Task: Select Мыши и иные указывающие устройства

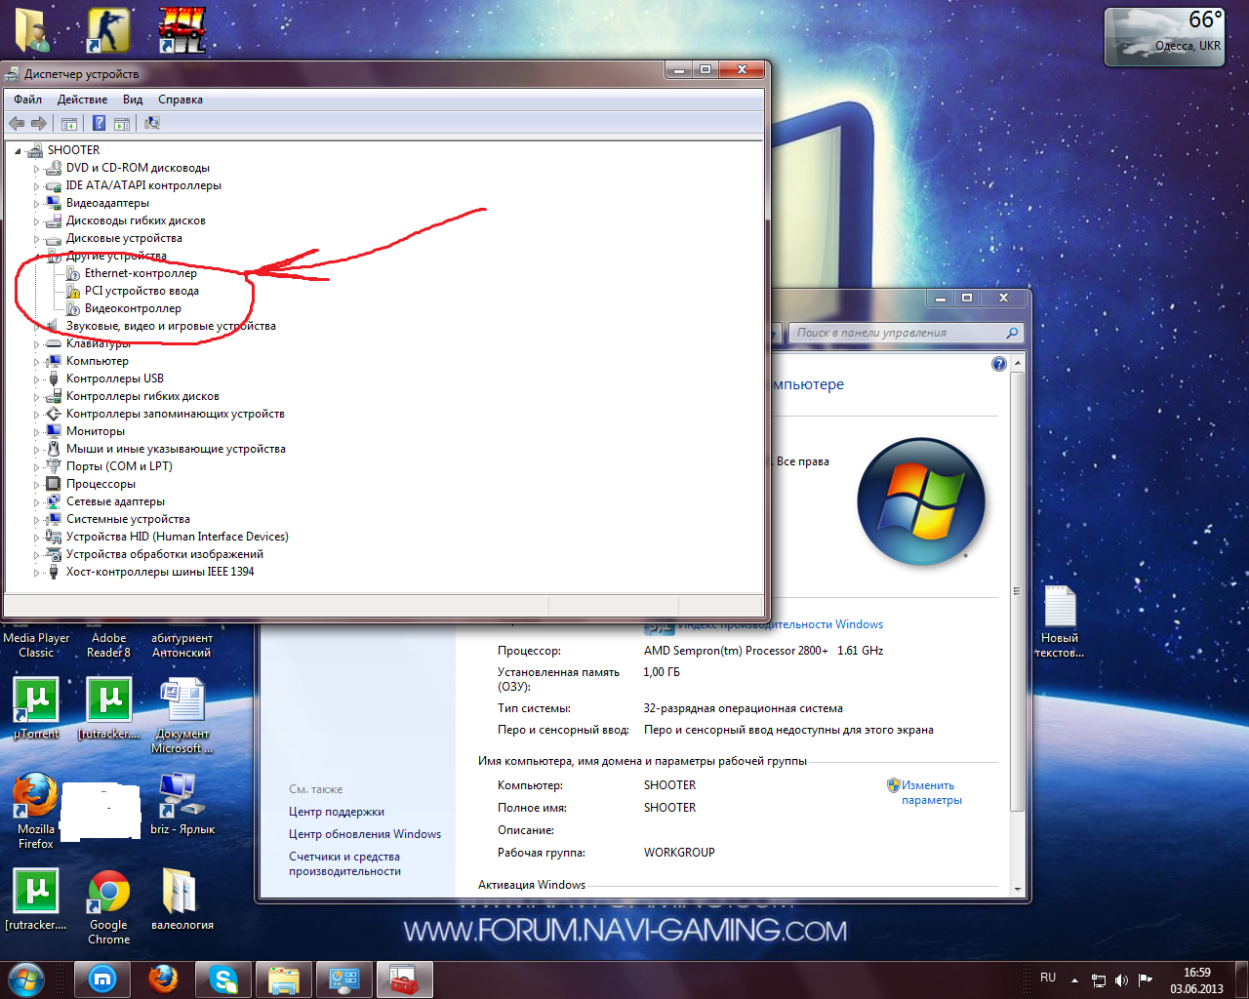Action: [x=176, y=449]
